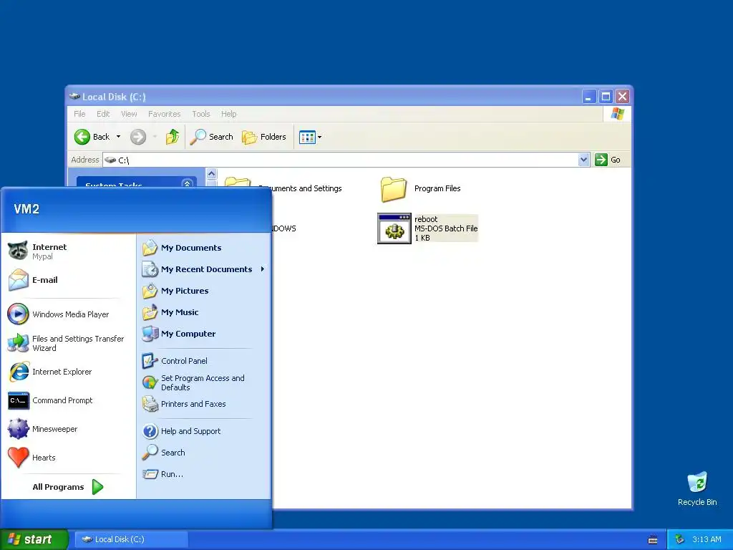Open the View menu

(x=129, y=114)
